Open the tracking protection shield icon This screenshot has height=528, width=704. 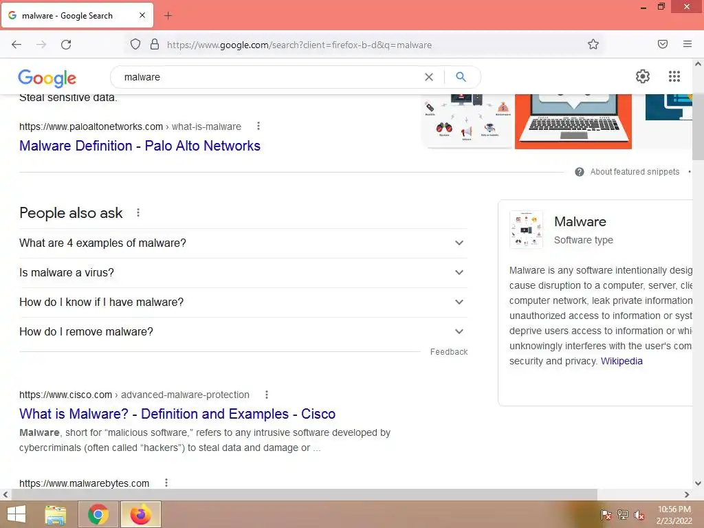coord(135,44)
